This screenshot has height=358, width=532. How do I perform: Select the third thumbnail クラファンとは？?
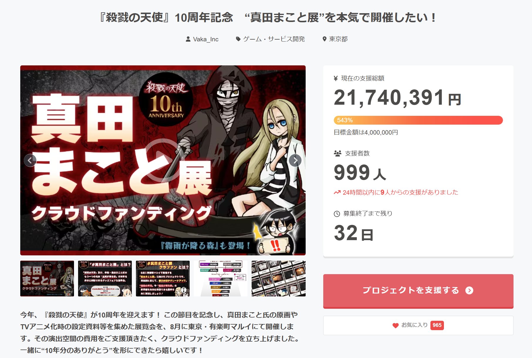pos(163,279)
